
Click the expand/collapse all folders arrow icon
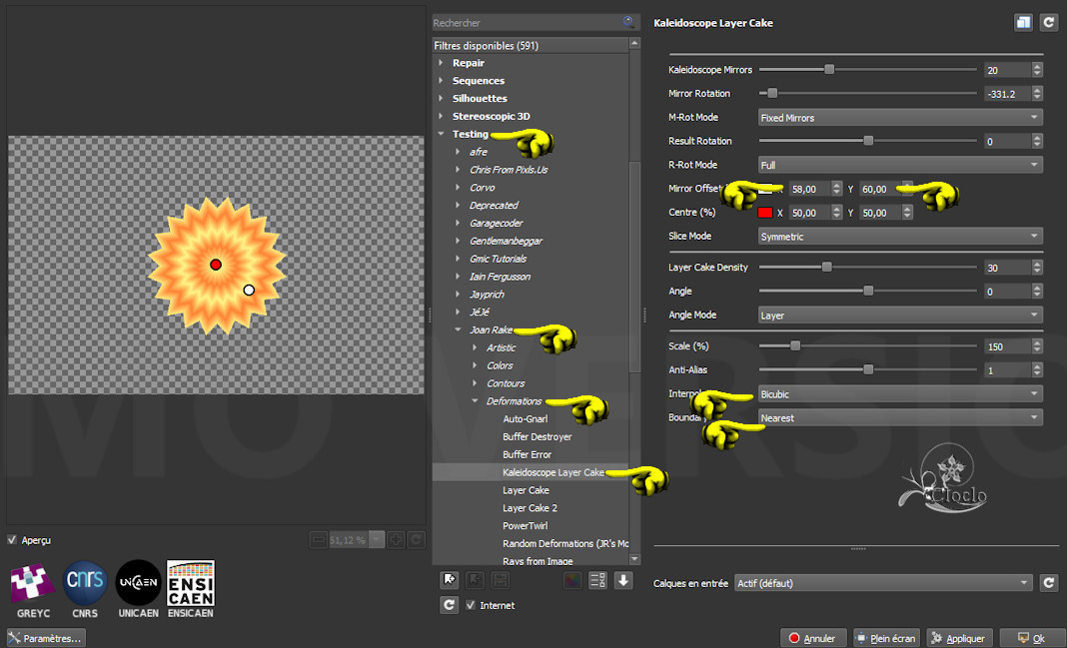623,580
